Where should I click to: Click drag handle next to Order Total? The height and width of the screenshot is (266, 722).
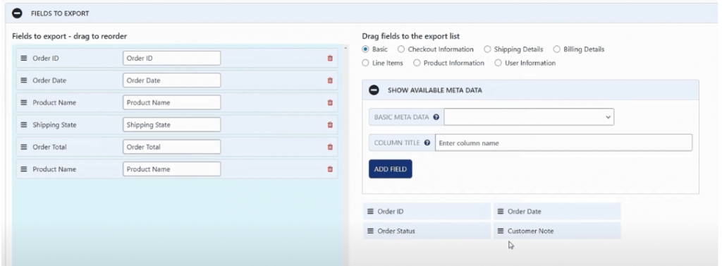pos(24,147)
